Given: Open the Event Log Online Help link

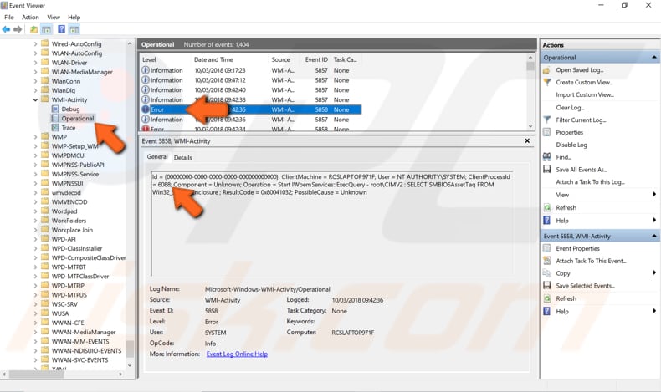Looking at the screenshot, I should click(x=237, y=354).
